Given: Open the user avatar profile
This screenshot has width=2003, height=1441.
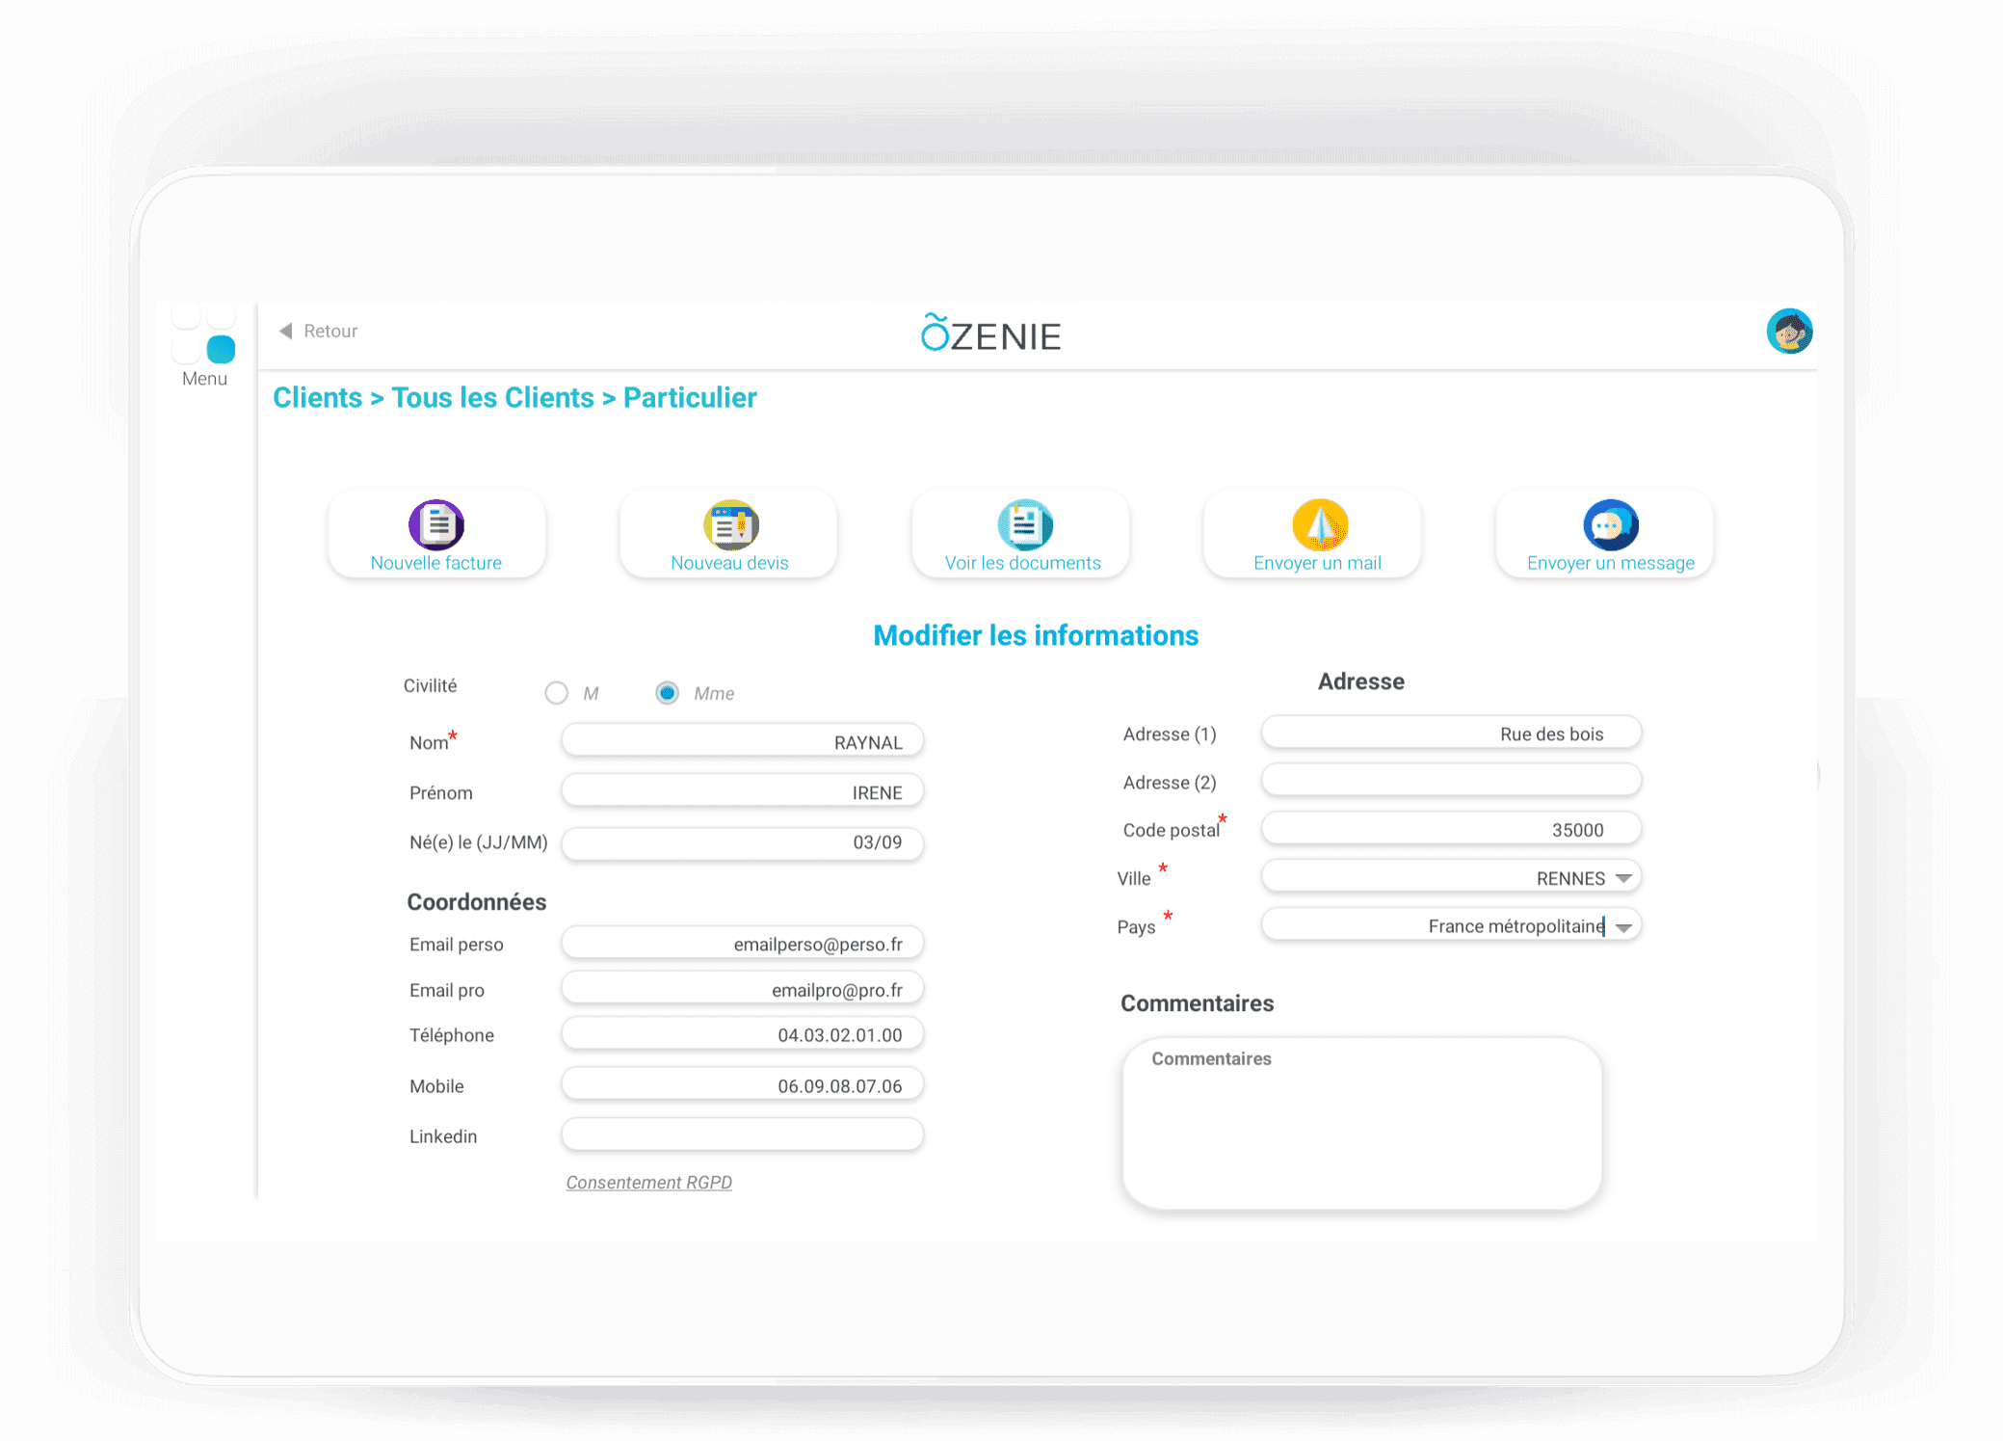Looking at the screenshot, I should tap(1789, 332).
